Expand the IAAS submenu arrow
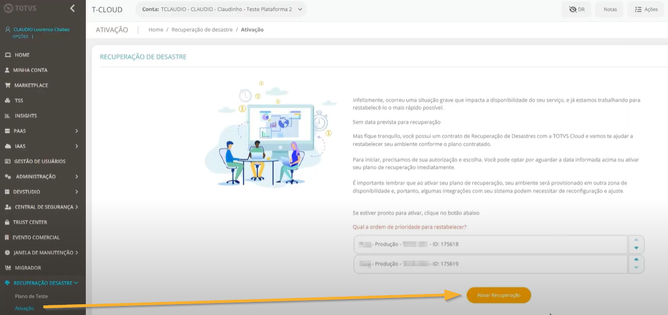Screen dimensions: 668x315 point(77,146)
